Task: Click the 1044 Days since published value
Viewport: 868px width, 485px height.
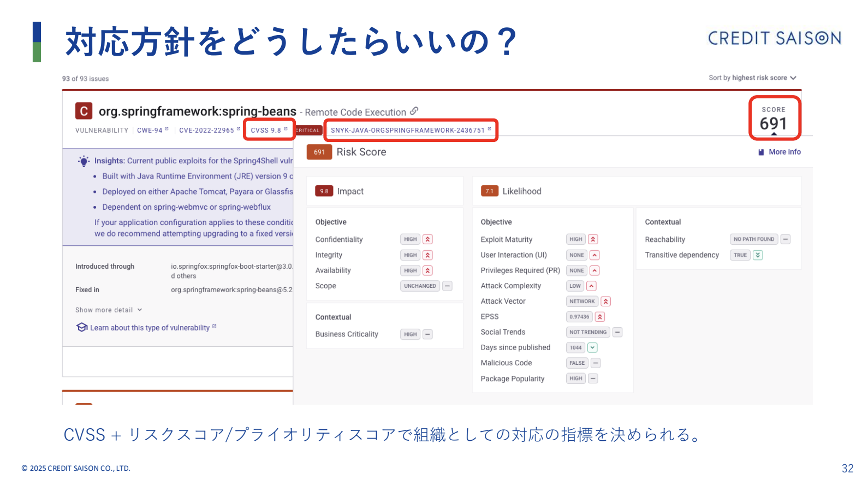Action: (x=576, y=347)
